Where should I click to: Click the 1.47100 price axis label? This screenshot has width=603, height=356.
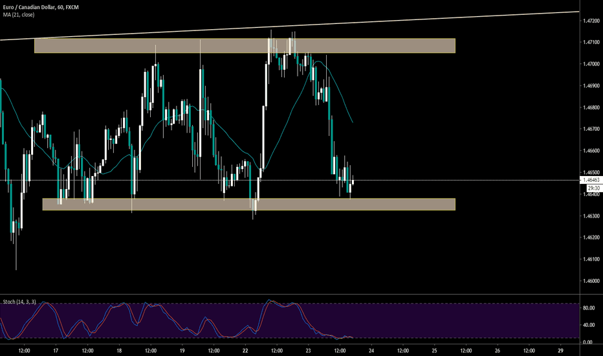[591, 42]
